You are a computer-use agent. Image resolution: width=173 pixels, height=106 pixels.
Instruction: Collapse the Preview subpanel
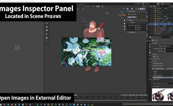point(156,87)
